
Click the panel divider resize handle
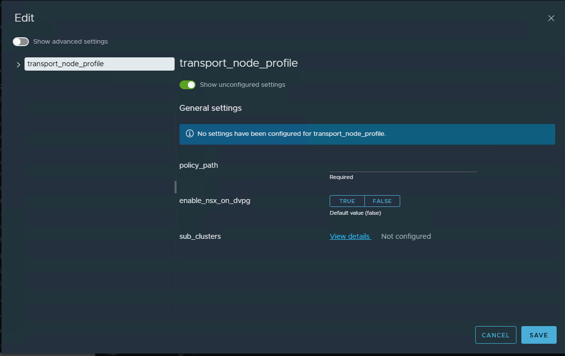176,187
